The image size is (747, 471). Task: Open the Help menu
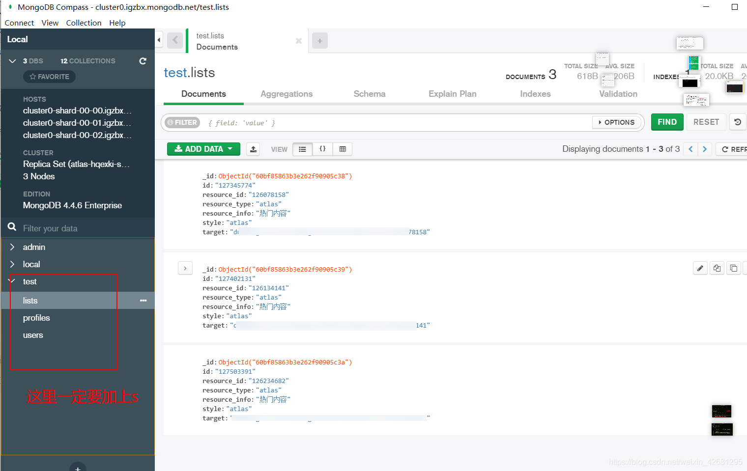point(117,23)
